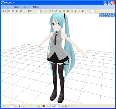
Task: Close the PMDView window
Action: click(113, 3)
